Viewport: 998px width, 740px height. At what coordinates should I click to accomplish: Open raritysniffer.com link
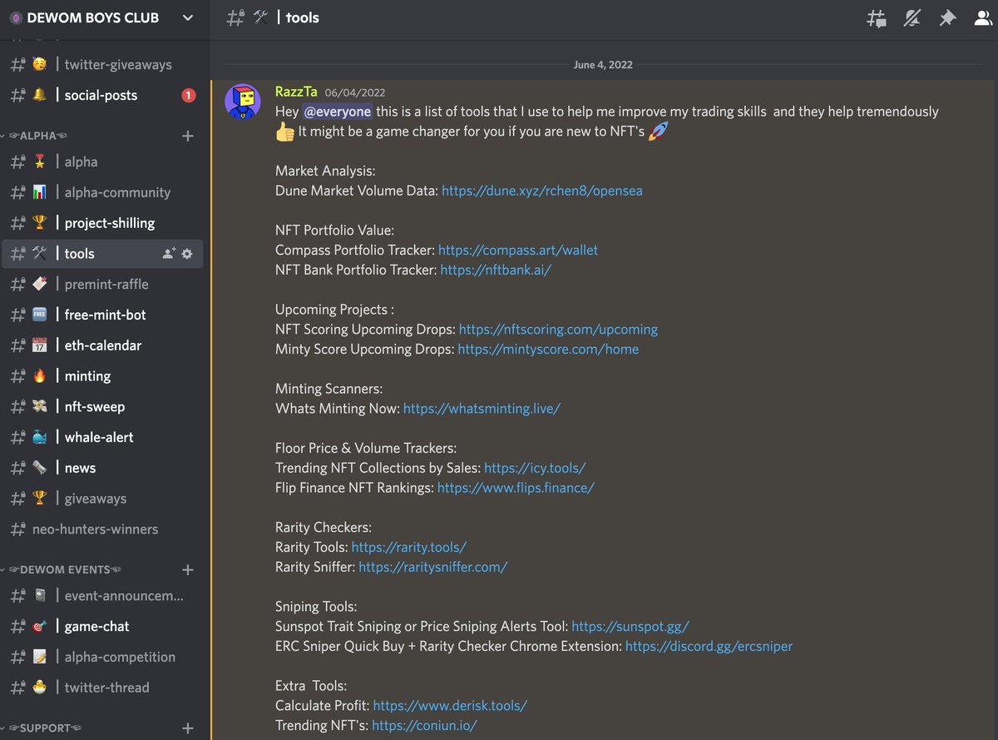click(x=433, y=567)
